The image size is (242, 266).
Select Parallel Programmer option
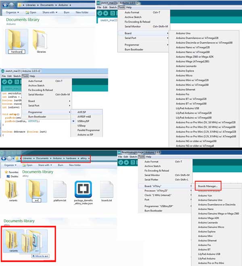pos(87,130)
